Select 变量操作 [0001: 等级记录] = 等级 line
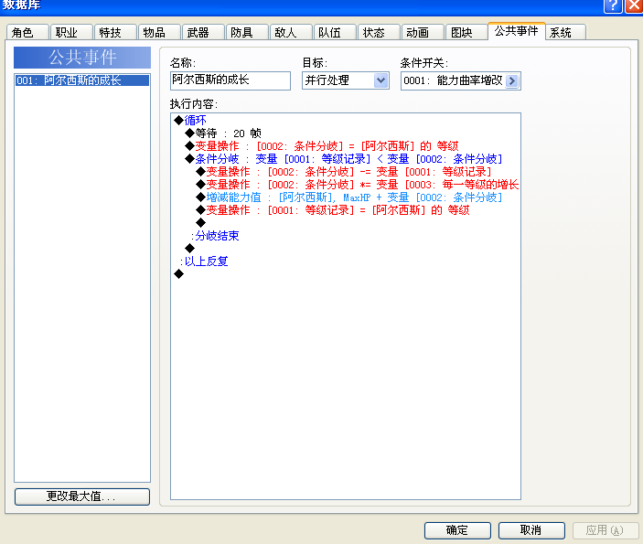The width and height of the screenshot is (643, 544). (x=333, y=210)
